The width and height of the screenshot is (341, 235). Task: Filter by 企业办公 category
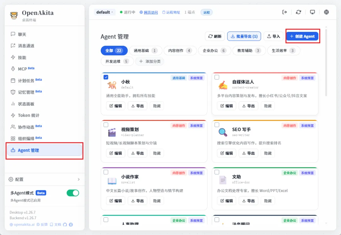coord(214,50)
